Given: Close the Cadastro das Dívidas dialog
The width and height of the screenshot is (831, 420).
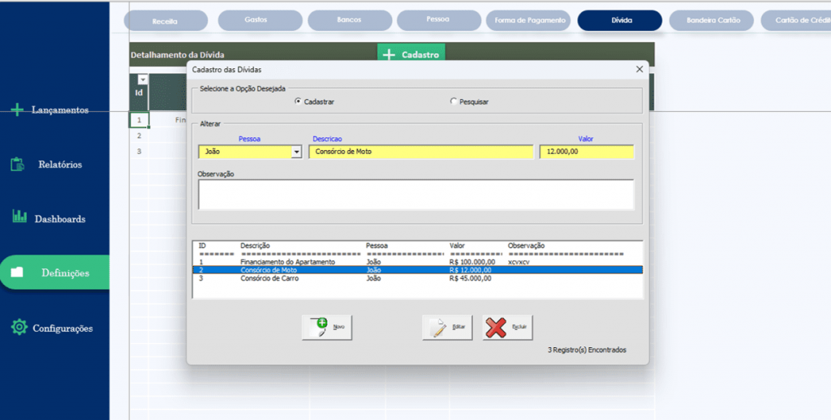Looking at the screenshot, I should (639, 70).
